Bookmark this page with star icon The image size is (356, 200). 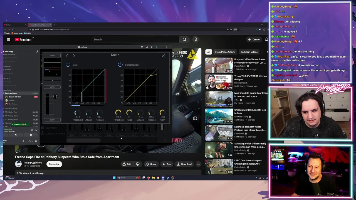(x=239, y=29)
